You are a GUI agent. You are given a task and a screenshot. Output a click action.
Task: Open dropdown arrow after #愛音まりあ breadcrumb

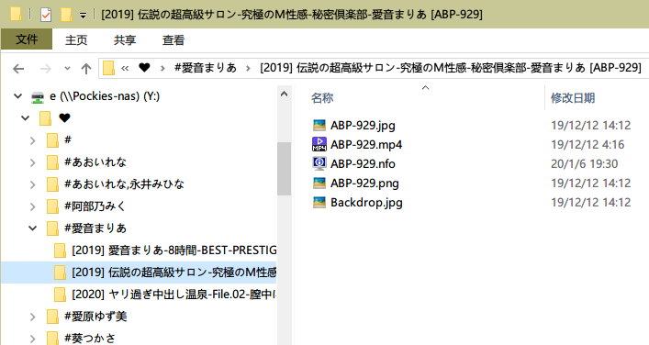pyautogui.click(x=249, y=68)
